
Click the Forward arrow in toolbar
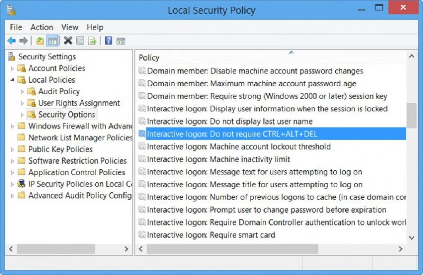[23, 41]
